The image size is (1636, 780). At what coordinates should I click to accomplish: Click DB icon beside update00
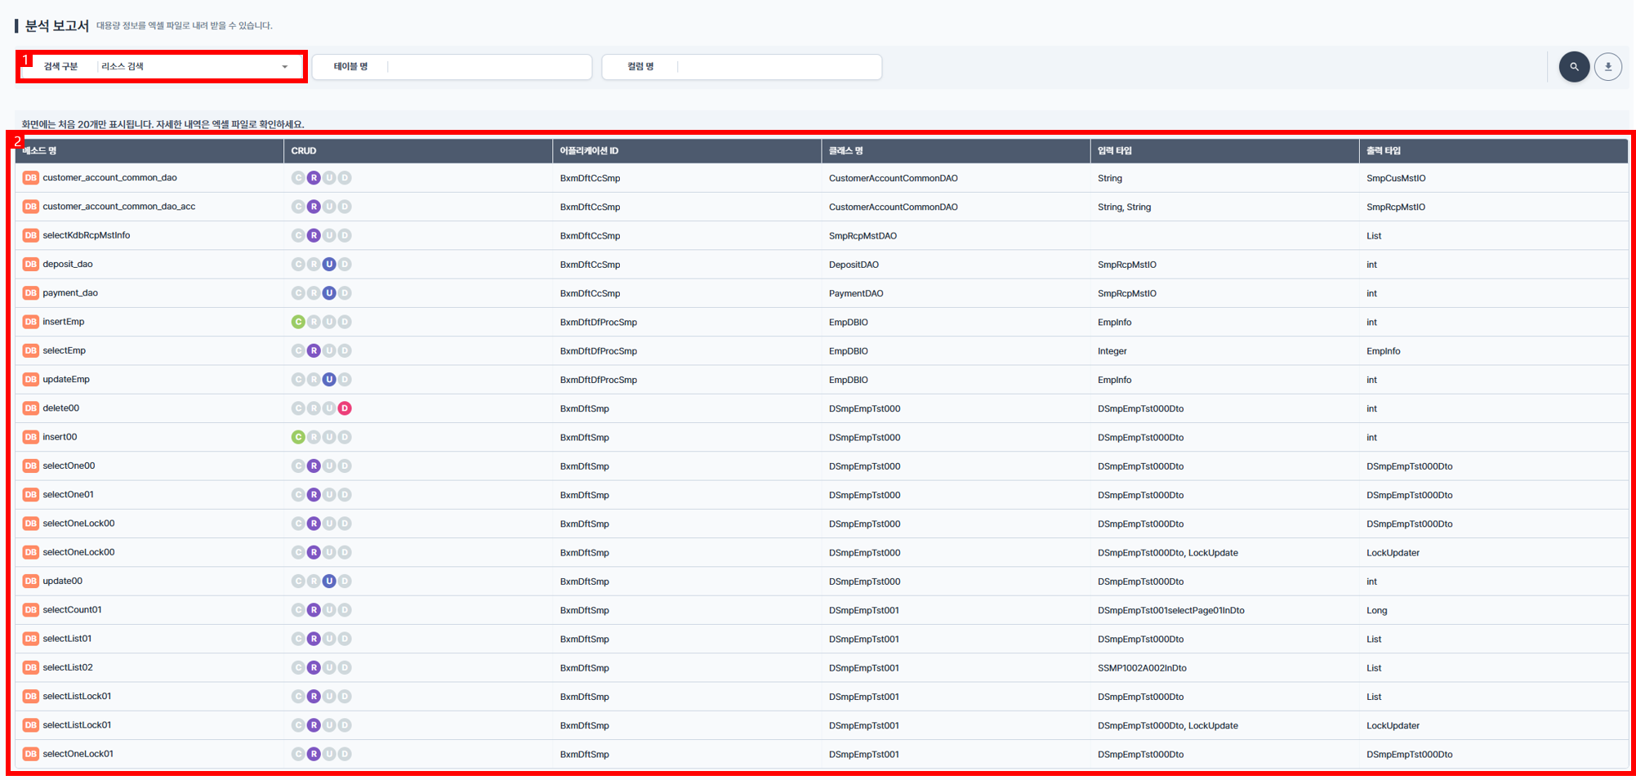click(x=31, y=581)
